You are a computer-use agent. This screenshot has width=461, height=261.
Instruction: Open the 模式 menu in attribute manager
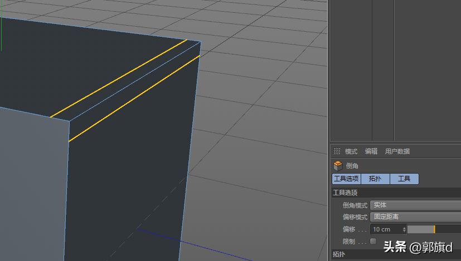tap(351, 151)
